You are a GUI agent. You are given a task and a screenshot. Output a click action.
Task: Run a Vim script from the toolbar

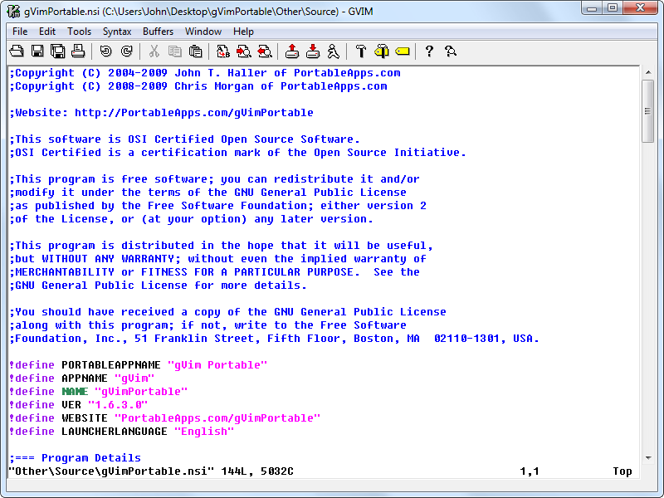coord(334,51)
